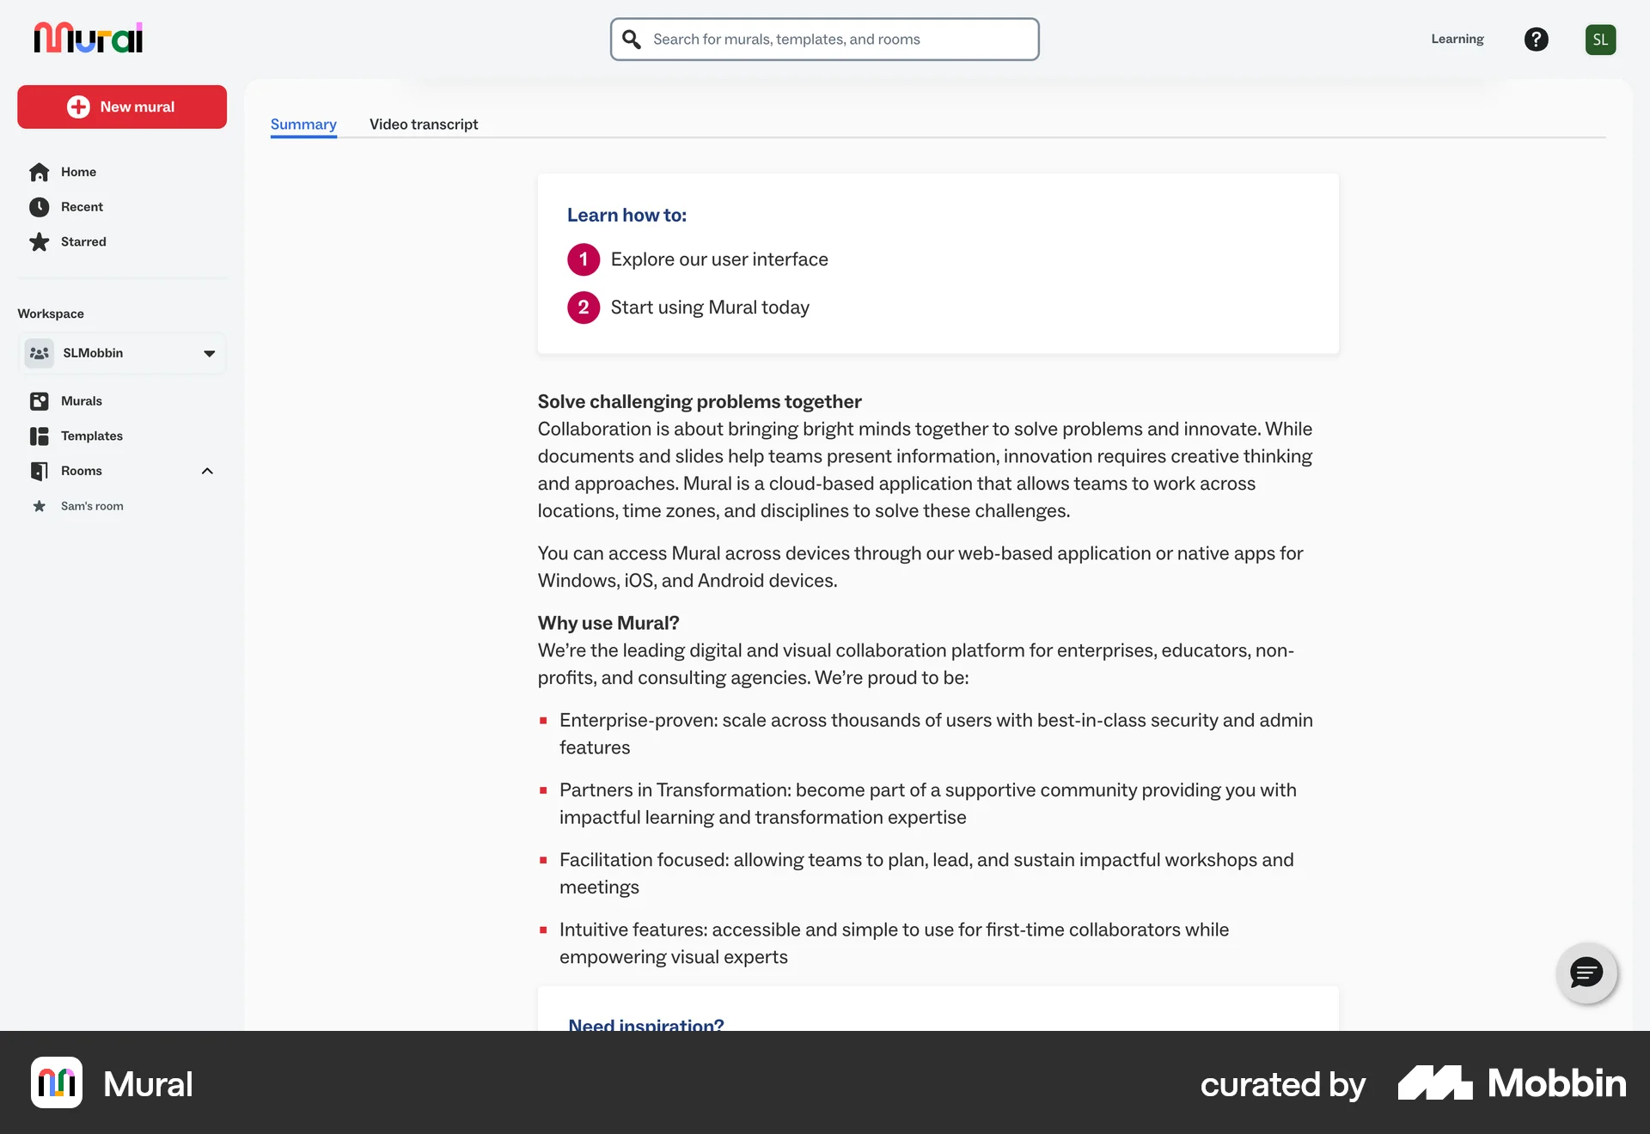Switch to the Video transcript tab
The height and width of the screenshot is (1134, 1650).
[424, 125]
